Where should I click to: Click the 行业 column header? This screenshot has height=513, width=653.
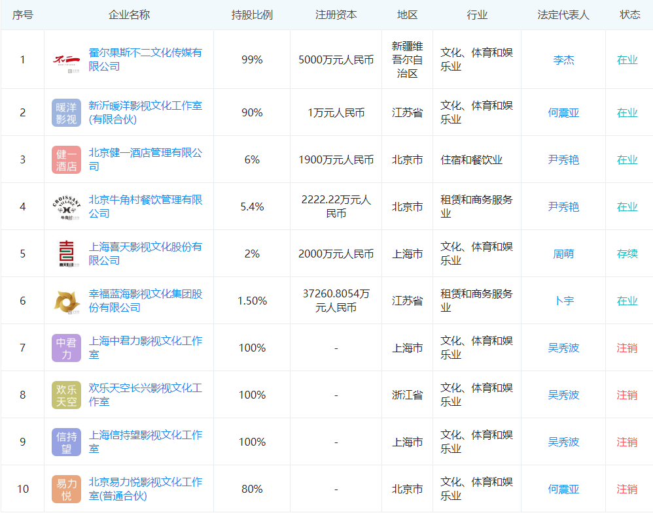click(477, 14)
